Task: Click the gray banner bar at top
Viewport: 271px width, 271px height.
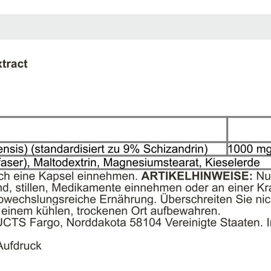Action: click(x=135, y=27)
